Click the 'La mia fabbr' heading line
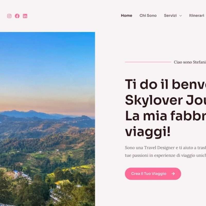This screenshot has height=206, width=206. [x=166, y=116]
